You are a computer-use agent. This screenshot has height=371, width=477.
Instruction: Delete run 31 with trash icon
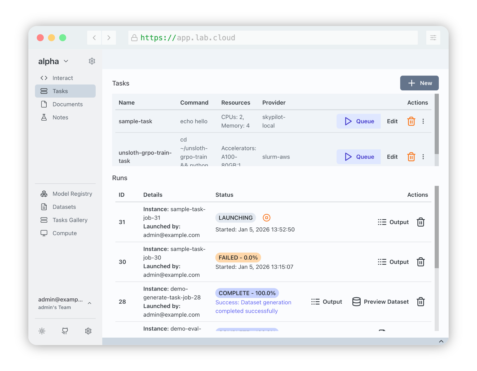(421, 222)
